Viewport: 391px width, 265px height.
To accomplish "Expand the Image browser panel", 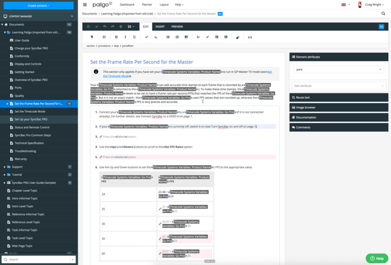I will pos(339,107).
